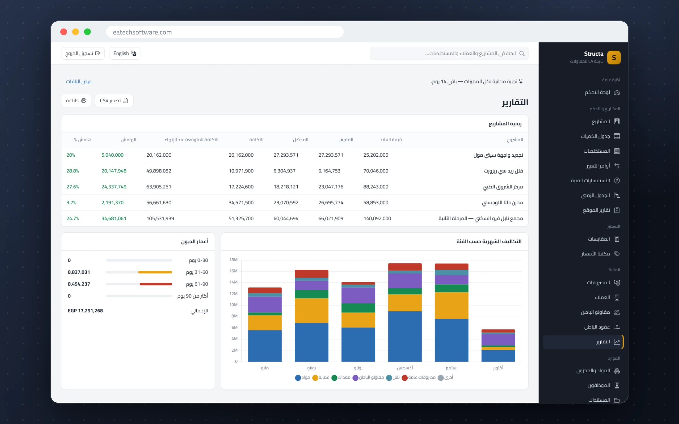Open الموظفون menu label
Screen dimensions: 679x424
599,385
